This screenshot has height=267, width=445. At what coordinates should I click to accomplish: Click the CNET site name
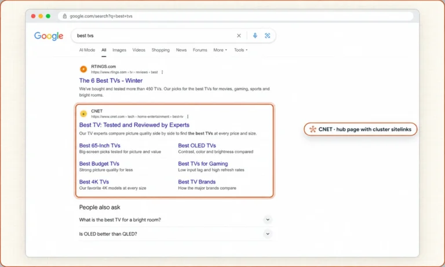[97, 111]
